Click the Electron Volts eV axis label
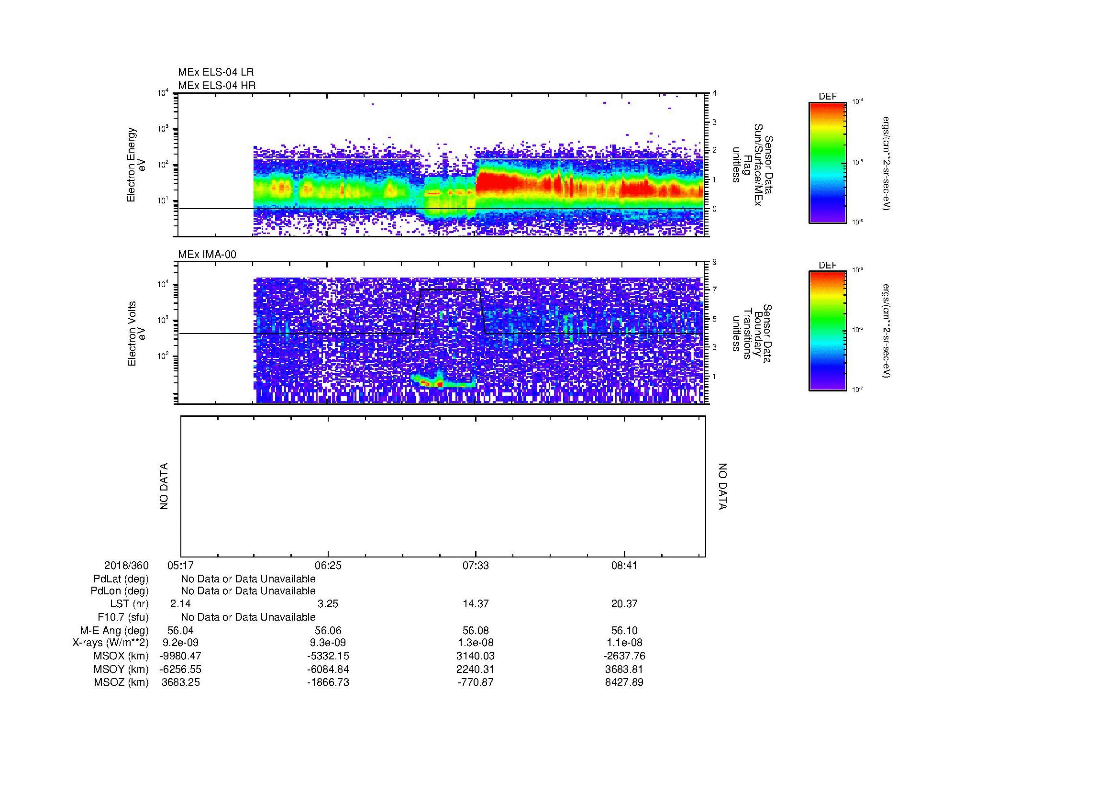Screen dimensions: 1119x791 point(136,334)
